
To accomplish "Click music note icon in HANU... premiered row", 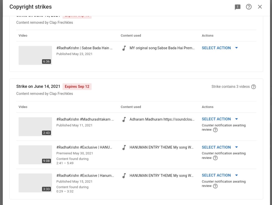I will 124,147.
